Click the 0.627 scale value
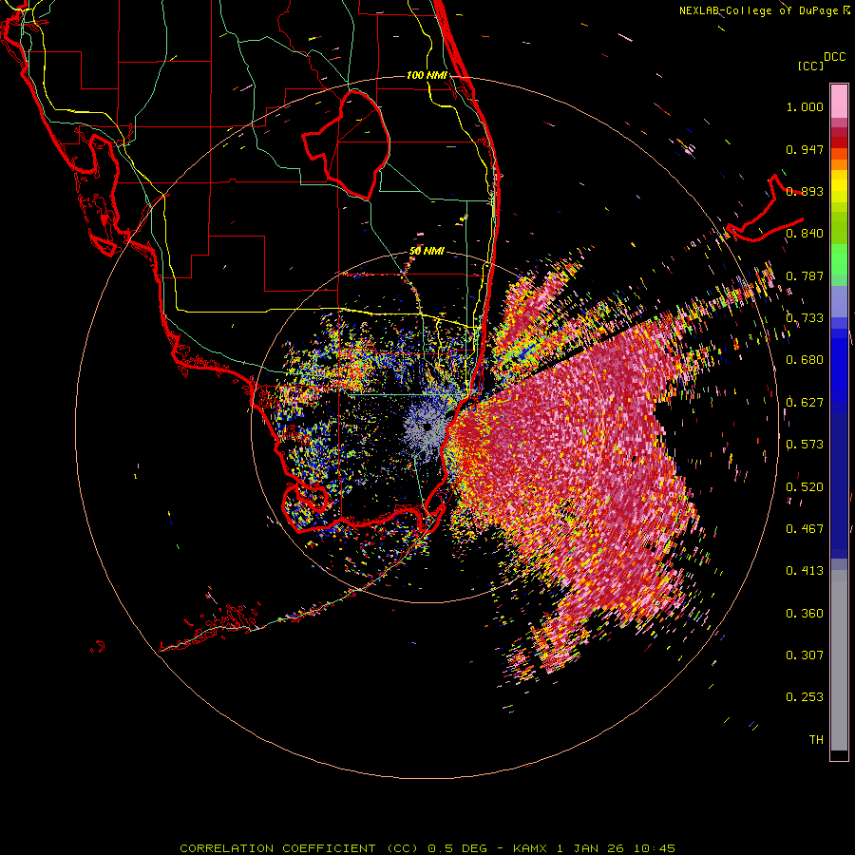 pos(805,403)
